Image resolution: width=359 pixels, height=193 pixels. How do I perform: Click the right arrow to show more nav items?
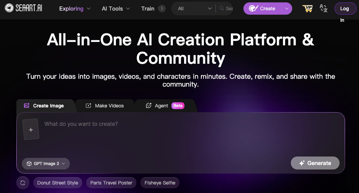[162, 9]
